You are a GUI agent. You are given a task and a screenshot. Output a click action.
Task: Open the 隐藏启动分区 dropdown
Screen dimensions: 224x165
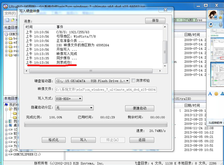[91, 108]
